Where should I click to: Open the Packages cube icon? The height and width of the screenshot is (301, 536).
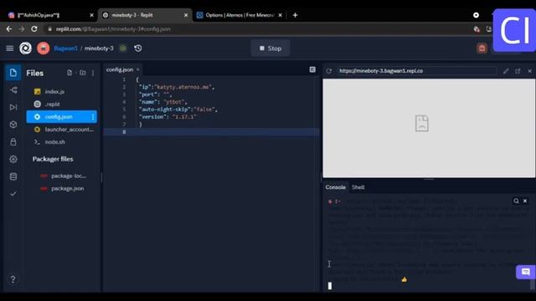tap(13, 125)
